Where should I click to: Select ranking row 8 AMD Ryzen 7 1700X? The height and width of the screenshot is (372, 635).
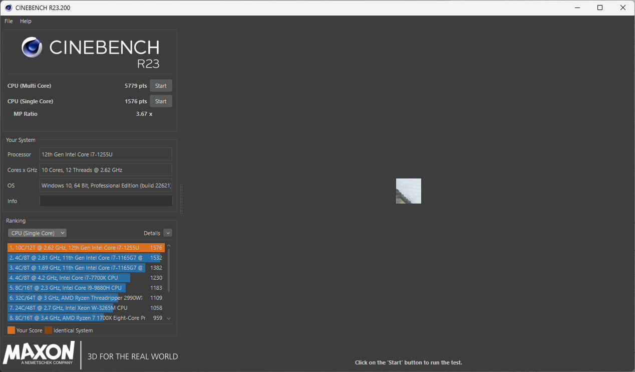pyautogui.click(x=86, y=318)
